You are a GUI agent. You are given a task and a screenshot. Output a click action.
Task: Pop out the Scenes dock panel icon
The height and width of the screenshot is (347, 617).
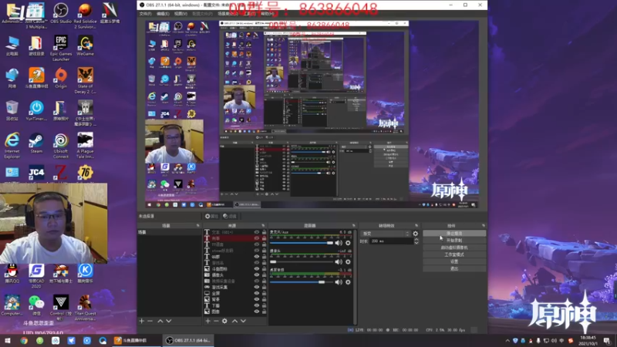click(x=198, y=225)
